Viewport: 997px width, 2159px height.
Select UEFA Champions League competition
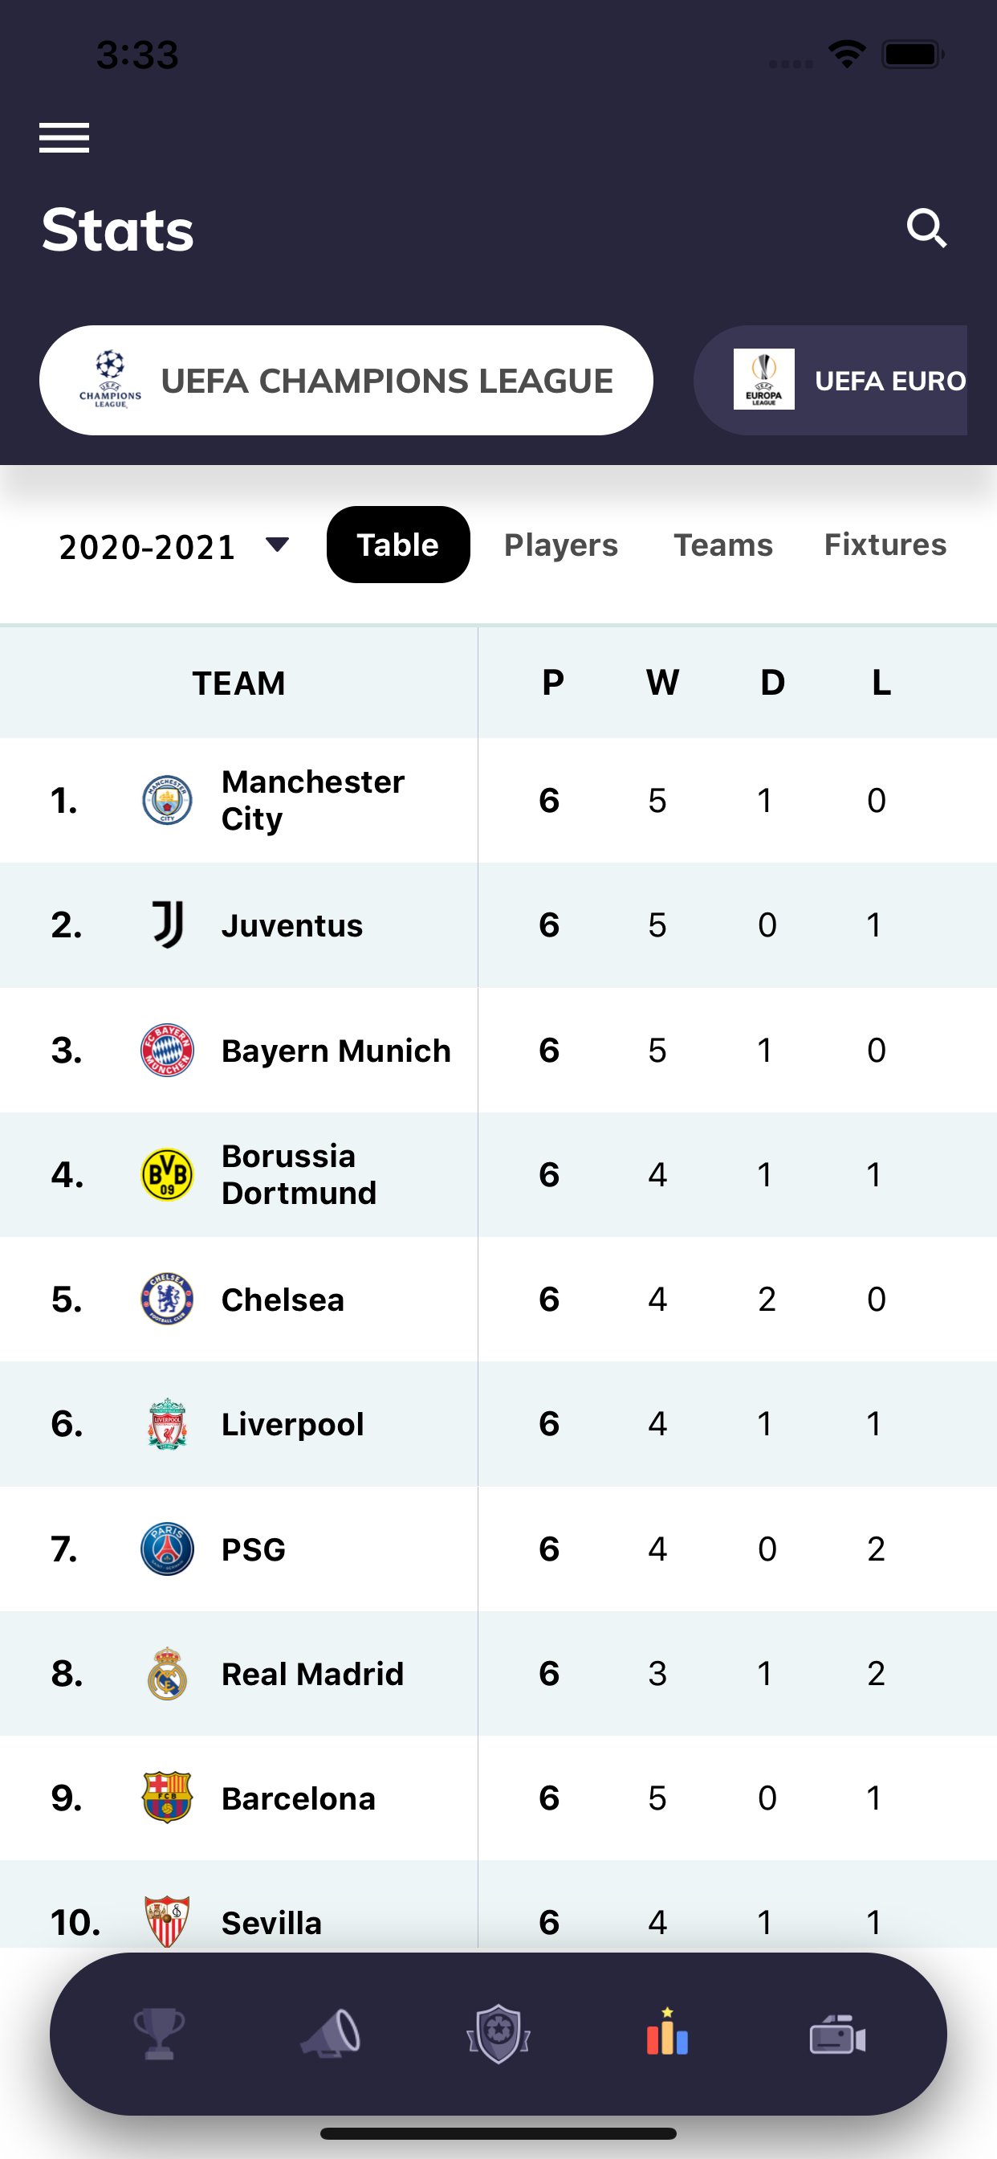(x=346, y=381)
